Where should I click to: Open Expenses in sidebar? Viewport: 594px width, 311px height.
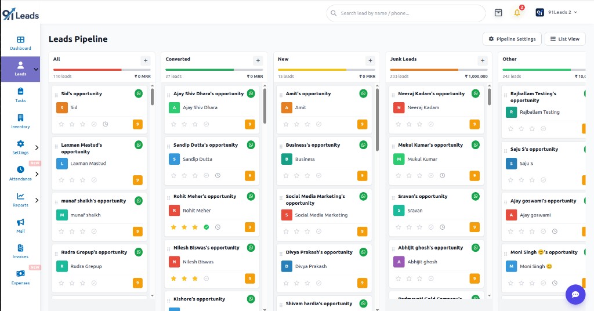coord(20,278)
